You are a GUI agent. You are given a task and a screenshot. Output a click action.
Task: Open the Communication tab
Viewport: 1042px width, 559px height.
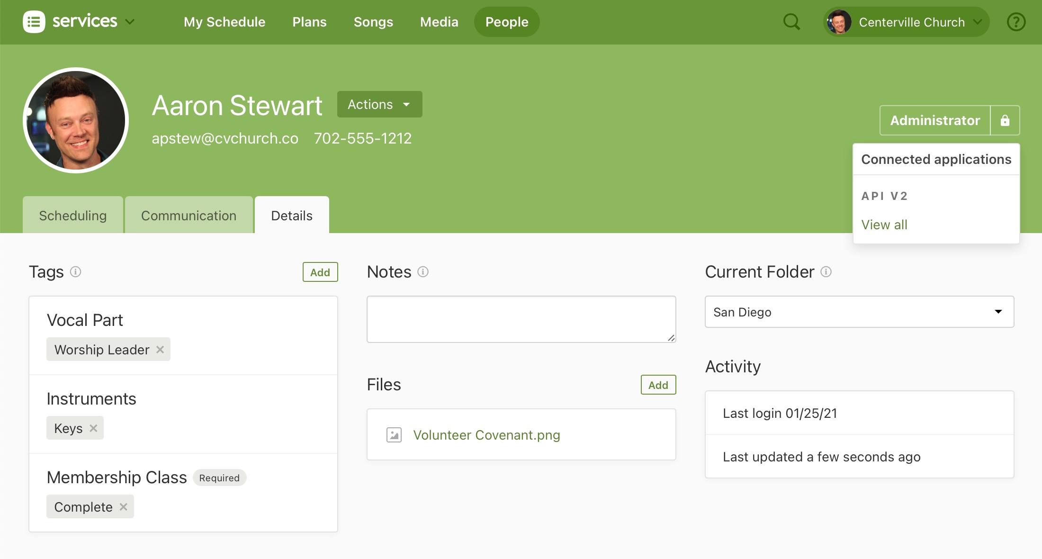pyautogui.click(x=189, y=216)
